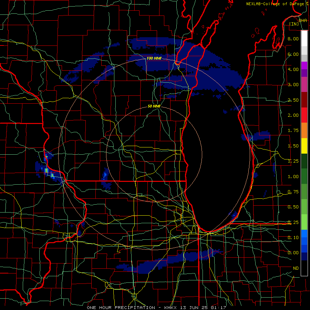Click the "OHA" product label above legend
This screenshot has height=310, width=310.
[303, 20]
